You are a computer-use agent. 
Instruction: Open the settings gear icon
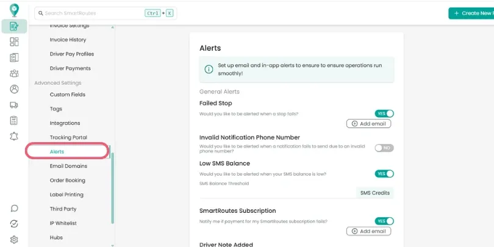point(14,240)
